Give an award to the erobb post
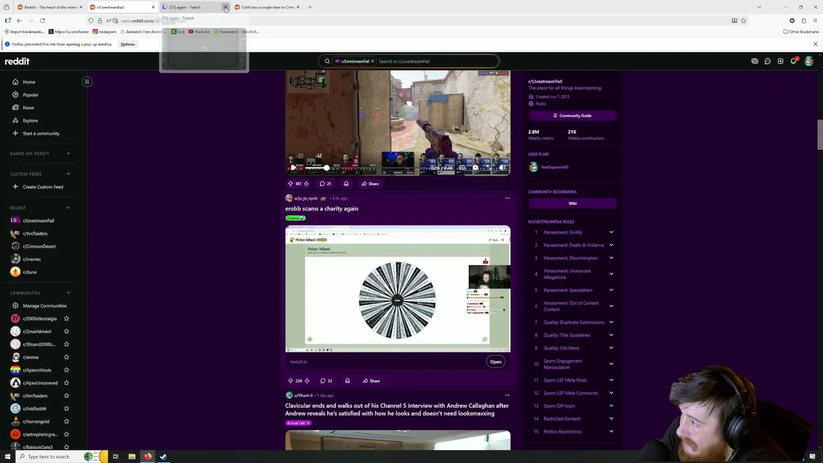This screenshot has height=463, width=823. (347, 381)
